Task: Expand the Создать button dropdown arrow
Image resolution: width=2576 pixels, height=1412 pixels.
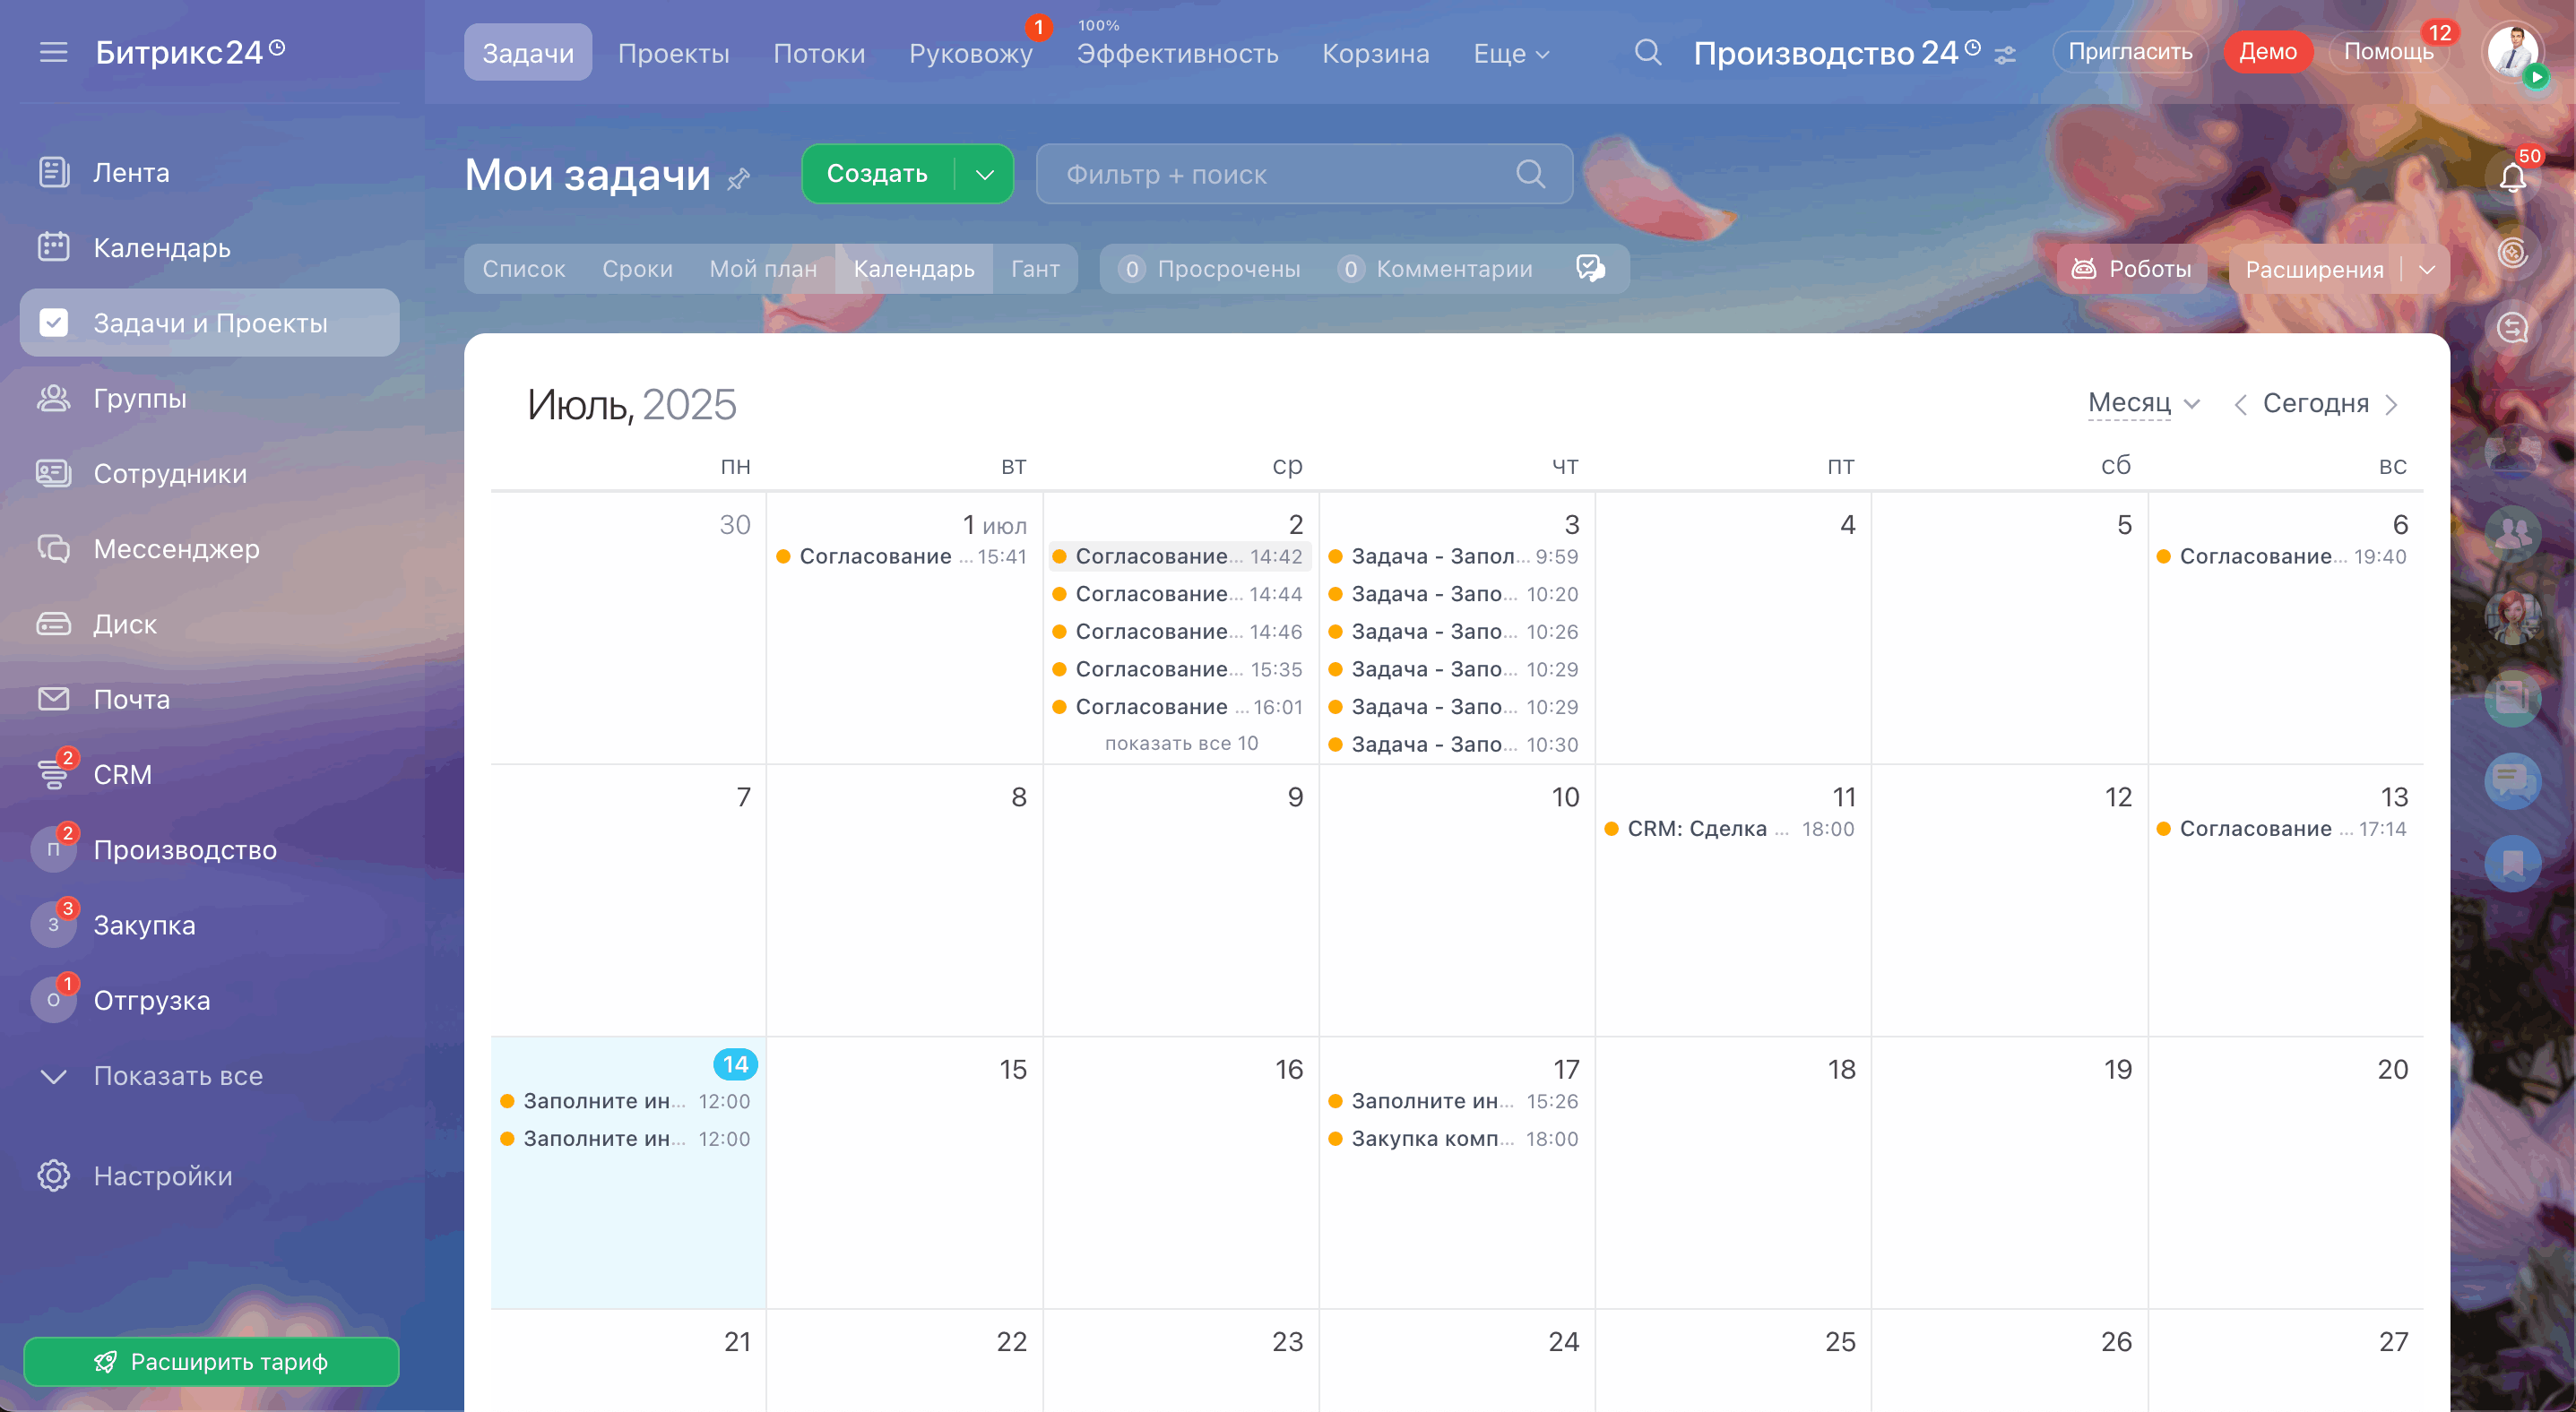Action: point(984,174)
